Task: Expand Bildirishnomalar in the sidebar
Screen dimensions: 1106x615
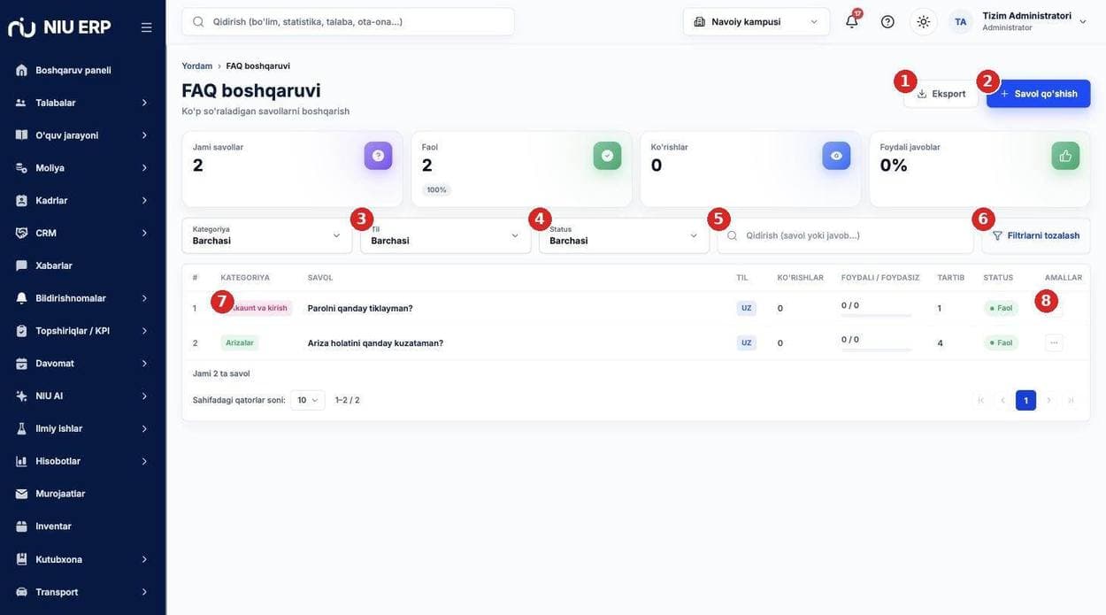Action: pyautogui.click(x=83, y=298)
